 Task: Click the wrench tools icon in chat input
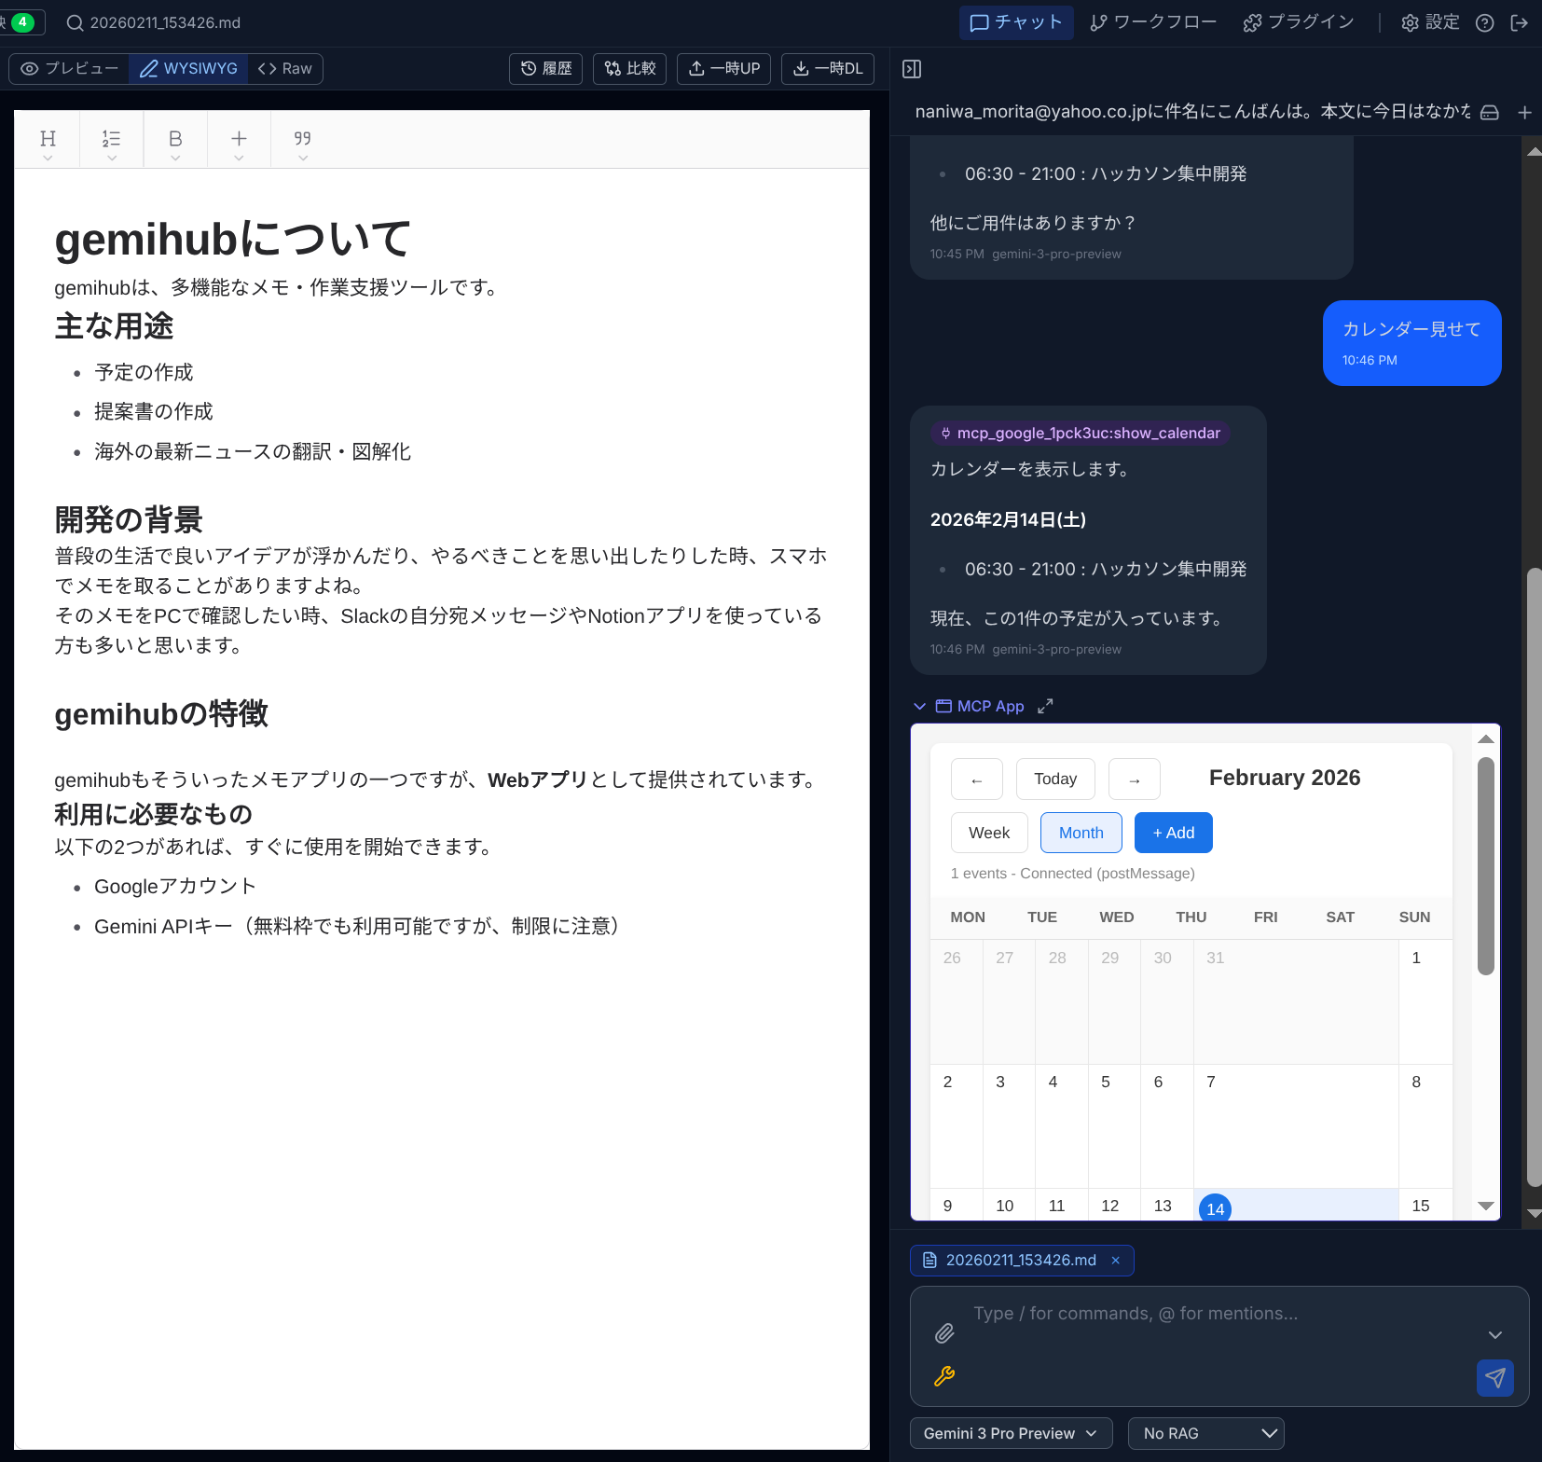pyautogui.click(x=944, y=1376)
